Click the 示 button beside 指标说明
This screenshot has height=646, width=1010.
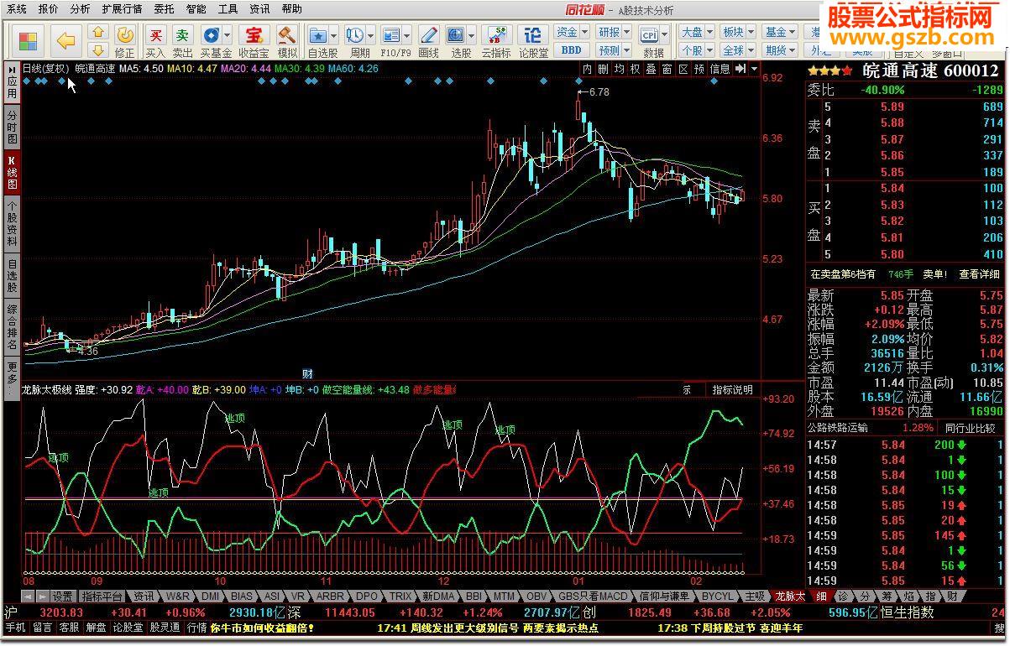tap(687, 390)
